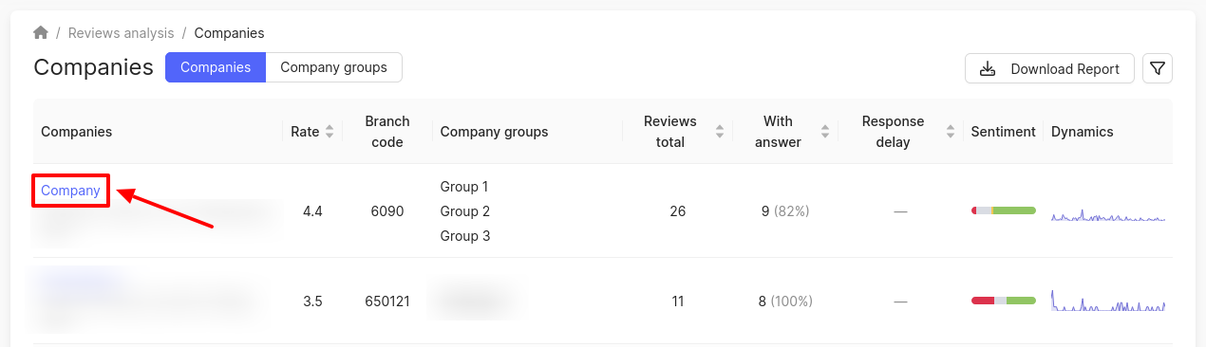Click Group 3 in company groups

(x=465, y=236)
